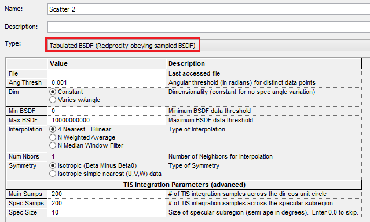This screenshot has height=222, width=370.
Task: Edit the Max BSDF value 10000000000
Action: click(x=107, y=120)
